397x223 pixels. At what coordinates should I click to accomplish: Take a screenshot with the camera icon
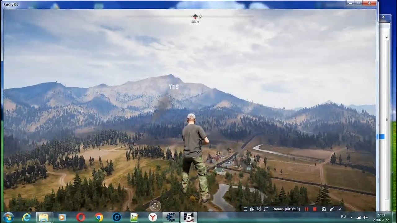(x=323, y=209)
